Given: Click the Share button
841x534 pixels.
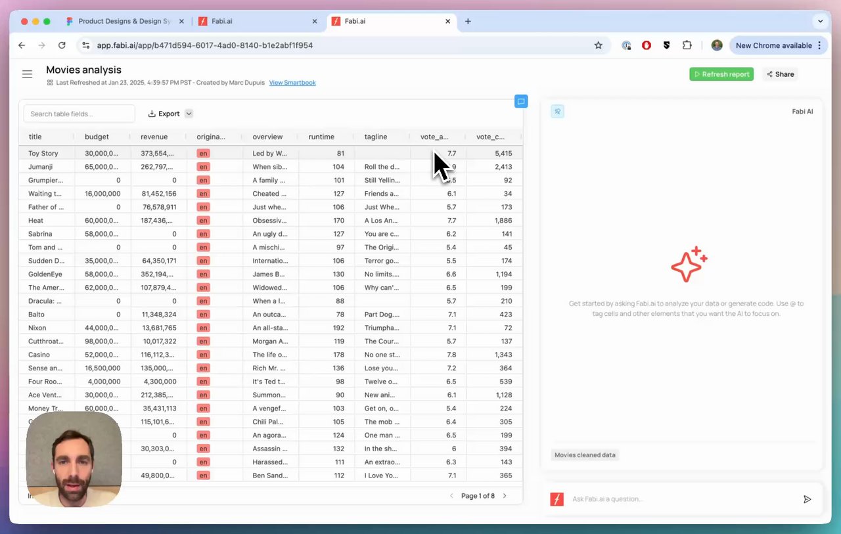Looking at the screenshot, I should (x=780, y=74).
